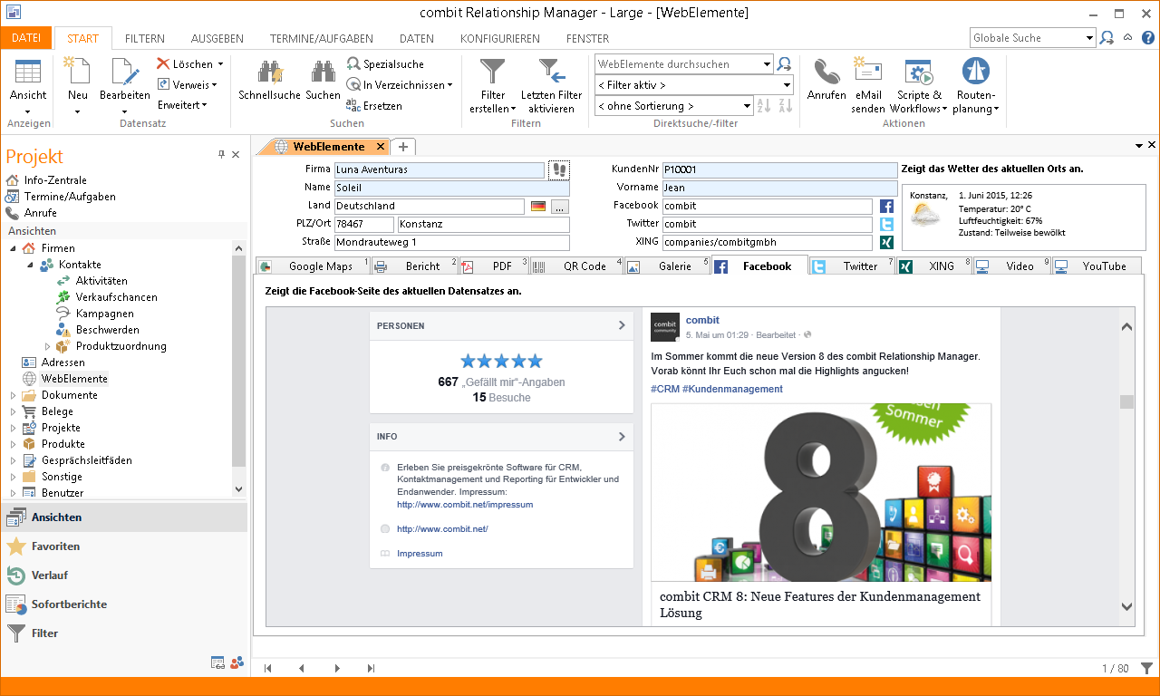This screenshot has width=1160, height=696.
Task: Expand the Dokumente tree node
Action: click(13, 396)
